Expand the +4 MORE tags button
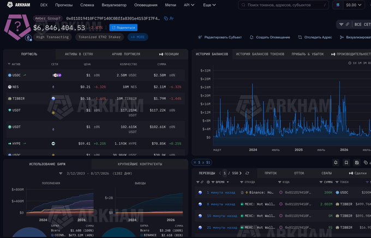This screenshot has height=238, width=371. click(x=137, y=37)
